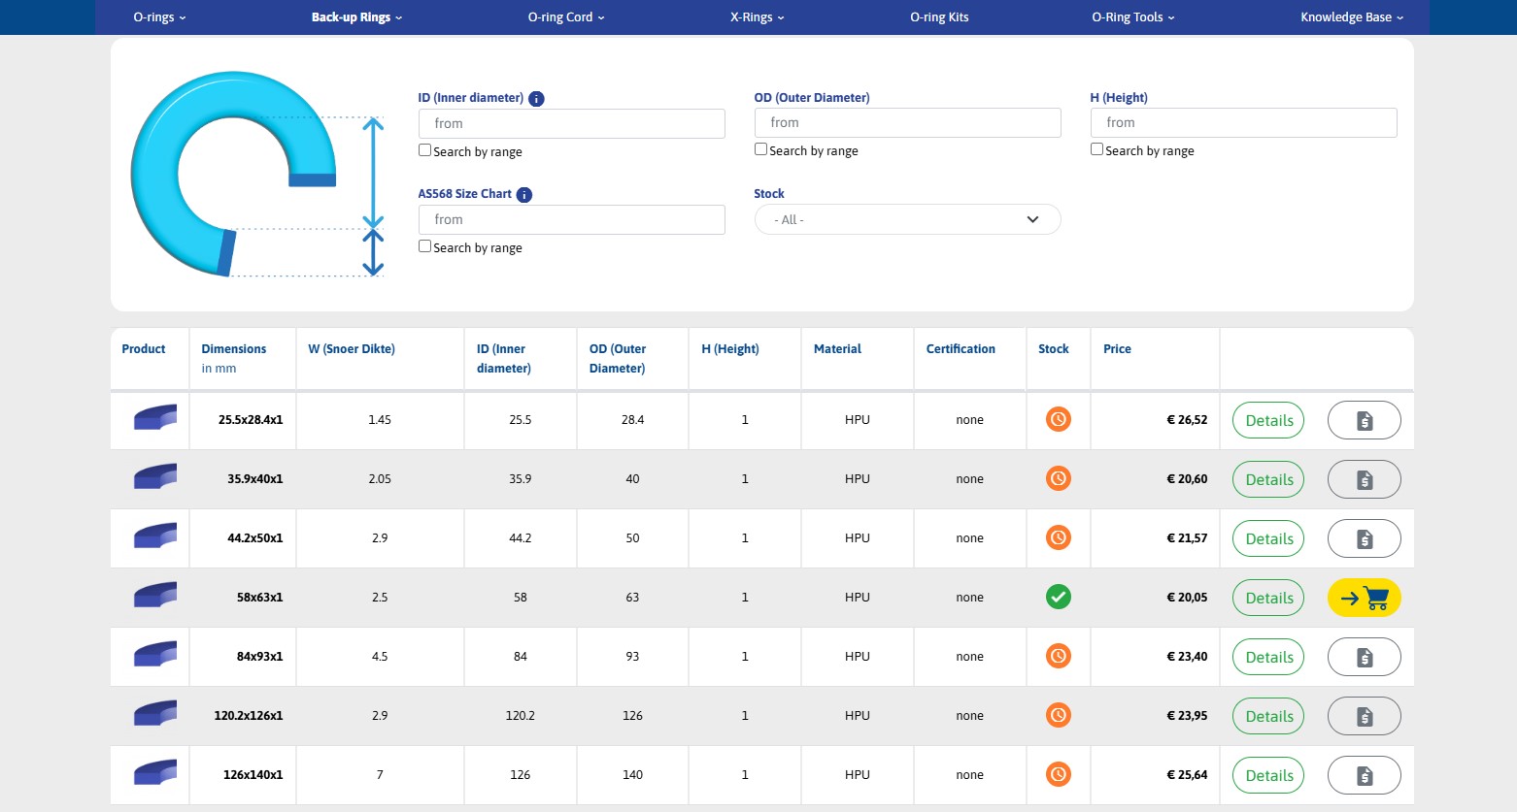Click the 35.9x40x1 product thumbnail

pos(154,478)
